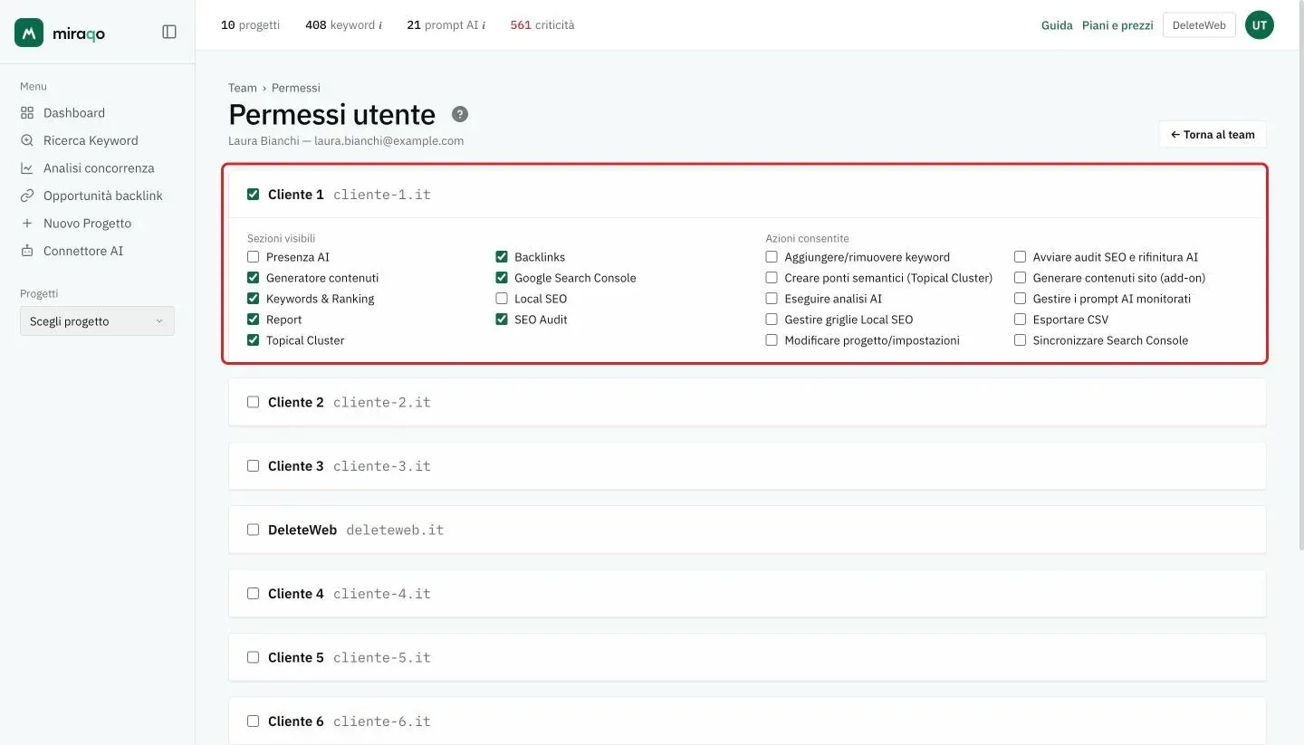Click the Dashboard grid icon
The width and height of the screenshot is (1304, 745).
[x=27, y=113]
